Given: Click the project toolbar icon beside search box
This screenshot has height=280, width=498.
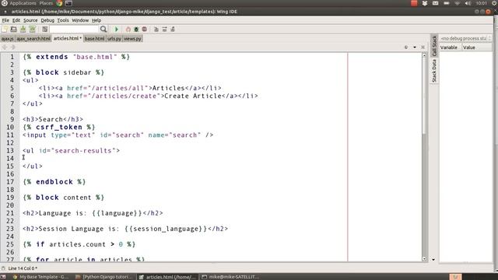Looking at the screenshot, I should click(x=45, y=30).
